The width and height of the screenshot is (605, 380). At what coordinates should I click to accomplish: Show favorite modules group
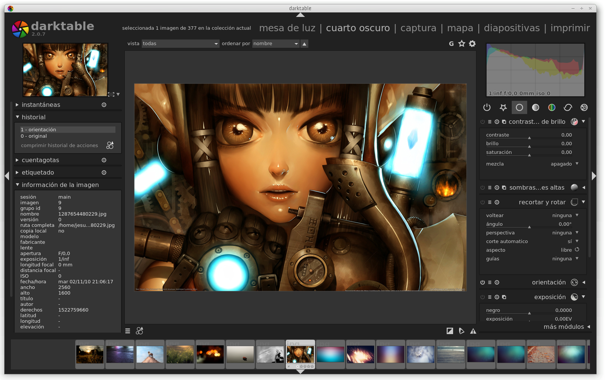(503, 108)
